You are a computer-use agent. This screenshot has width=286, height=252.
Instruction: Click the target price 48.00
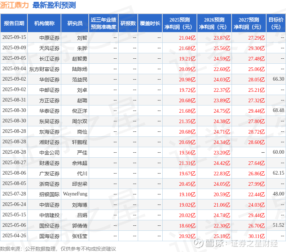tap(278, 194)
